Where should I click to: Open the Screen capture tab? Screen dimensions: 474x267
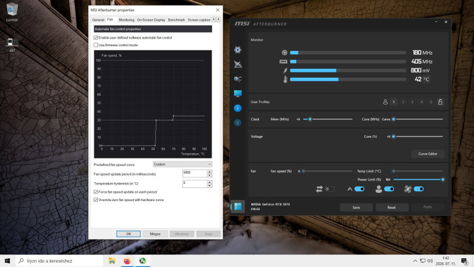pos(199,20)
